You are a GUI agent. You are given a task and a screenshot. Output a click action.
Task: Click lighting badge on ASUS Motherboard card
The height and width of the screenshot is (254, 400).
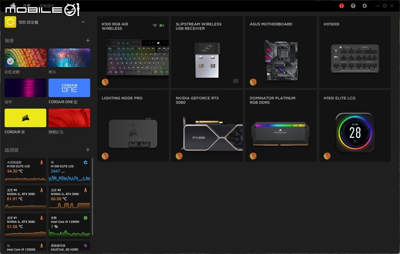coord(253,82)
